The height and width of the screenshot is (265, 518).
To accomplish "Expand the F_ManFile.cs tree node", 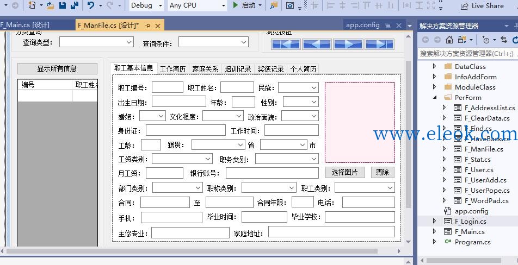I will [444, 149].
